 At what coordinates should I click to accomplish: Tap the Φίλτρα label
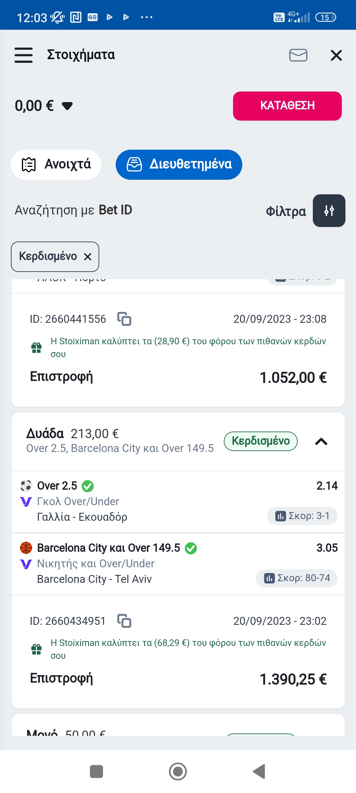click(285, 211)
